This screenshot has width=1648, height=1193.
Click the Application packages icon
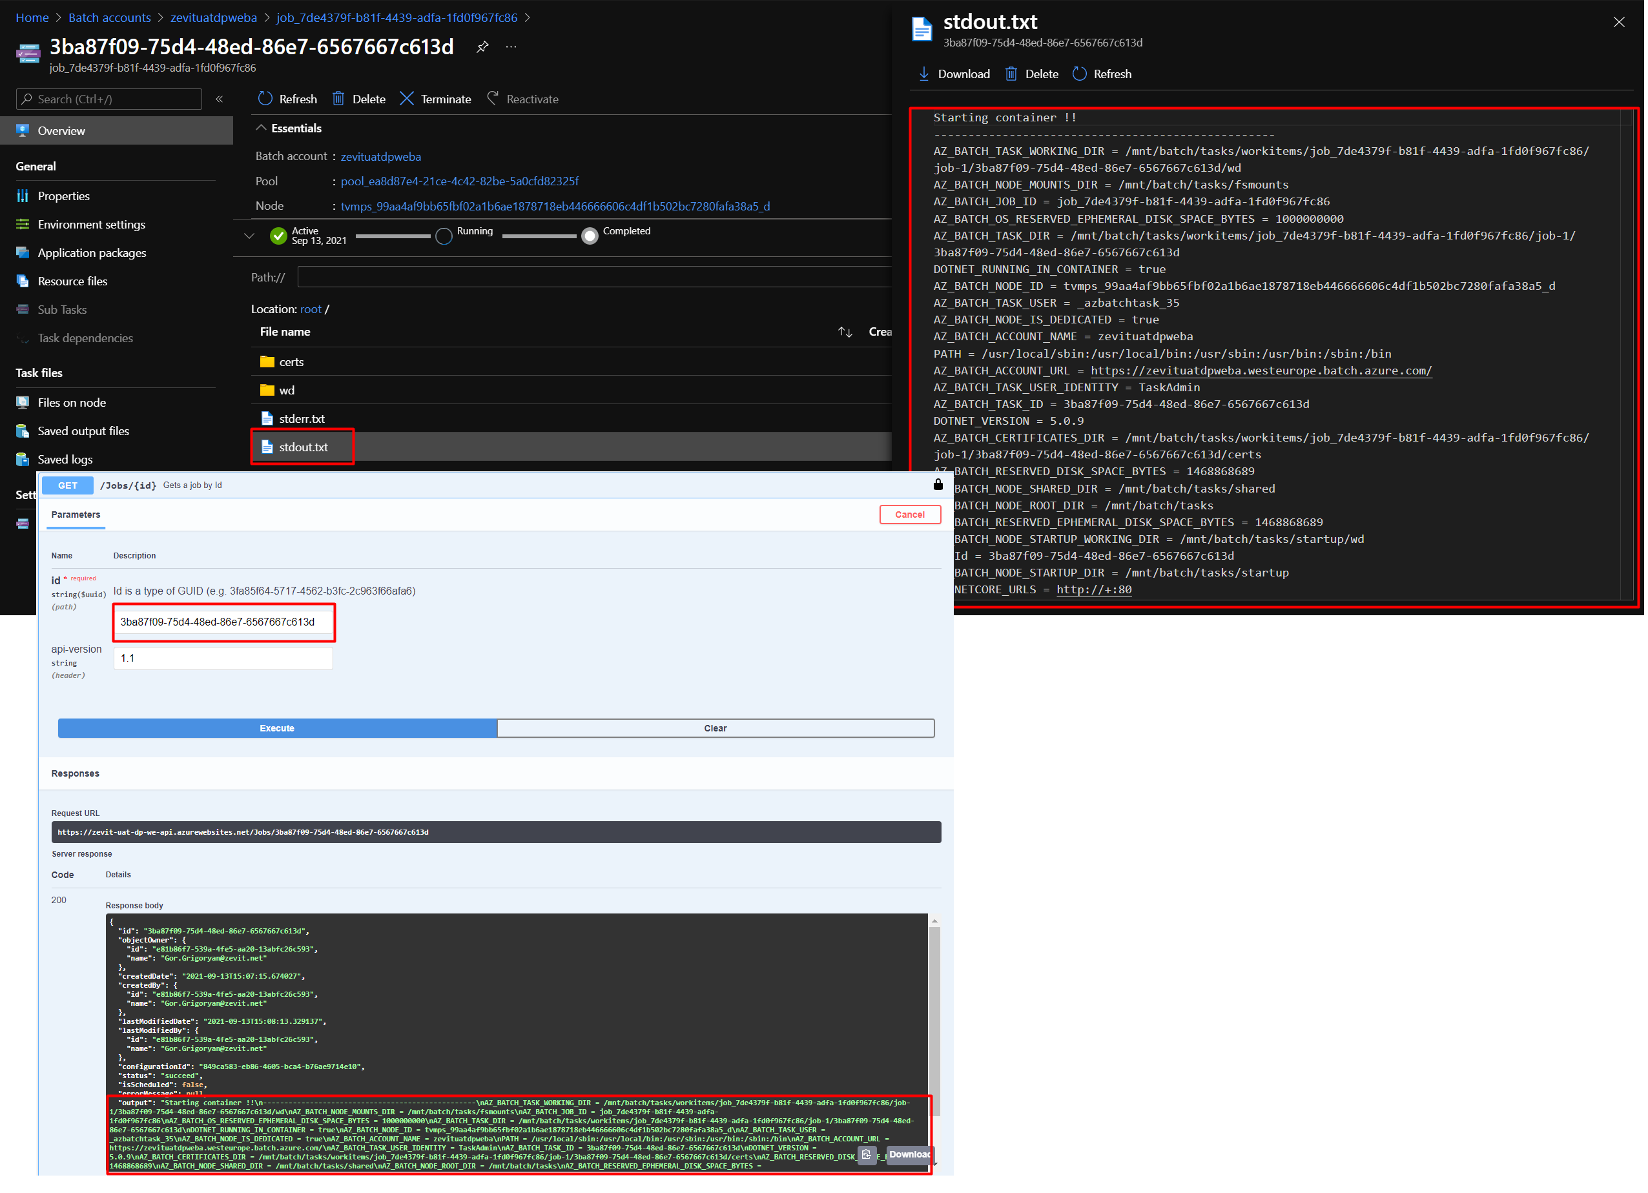click(x=23, y=253)
